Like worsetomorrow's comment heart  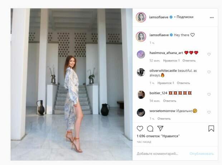209,112
